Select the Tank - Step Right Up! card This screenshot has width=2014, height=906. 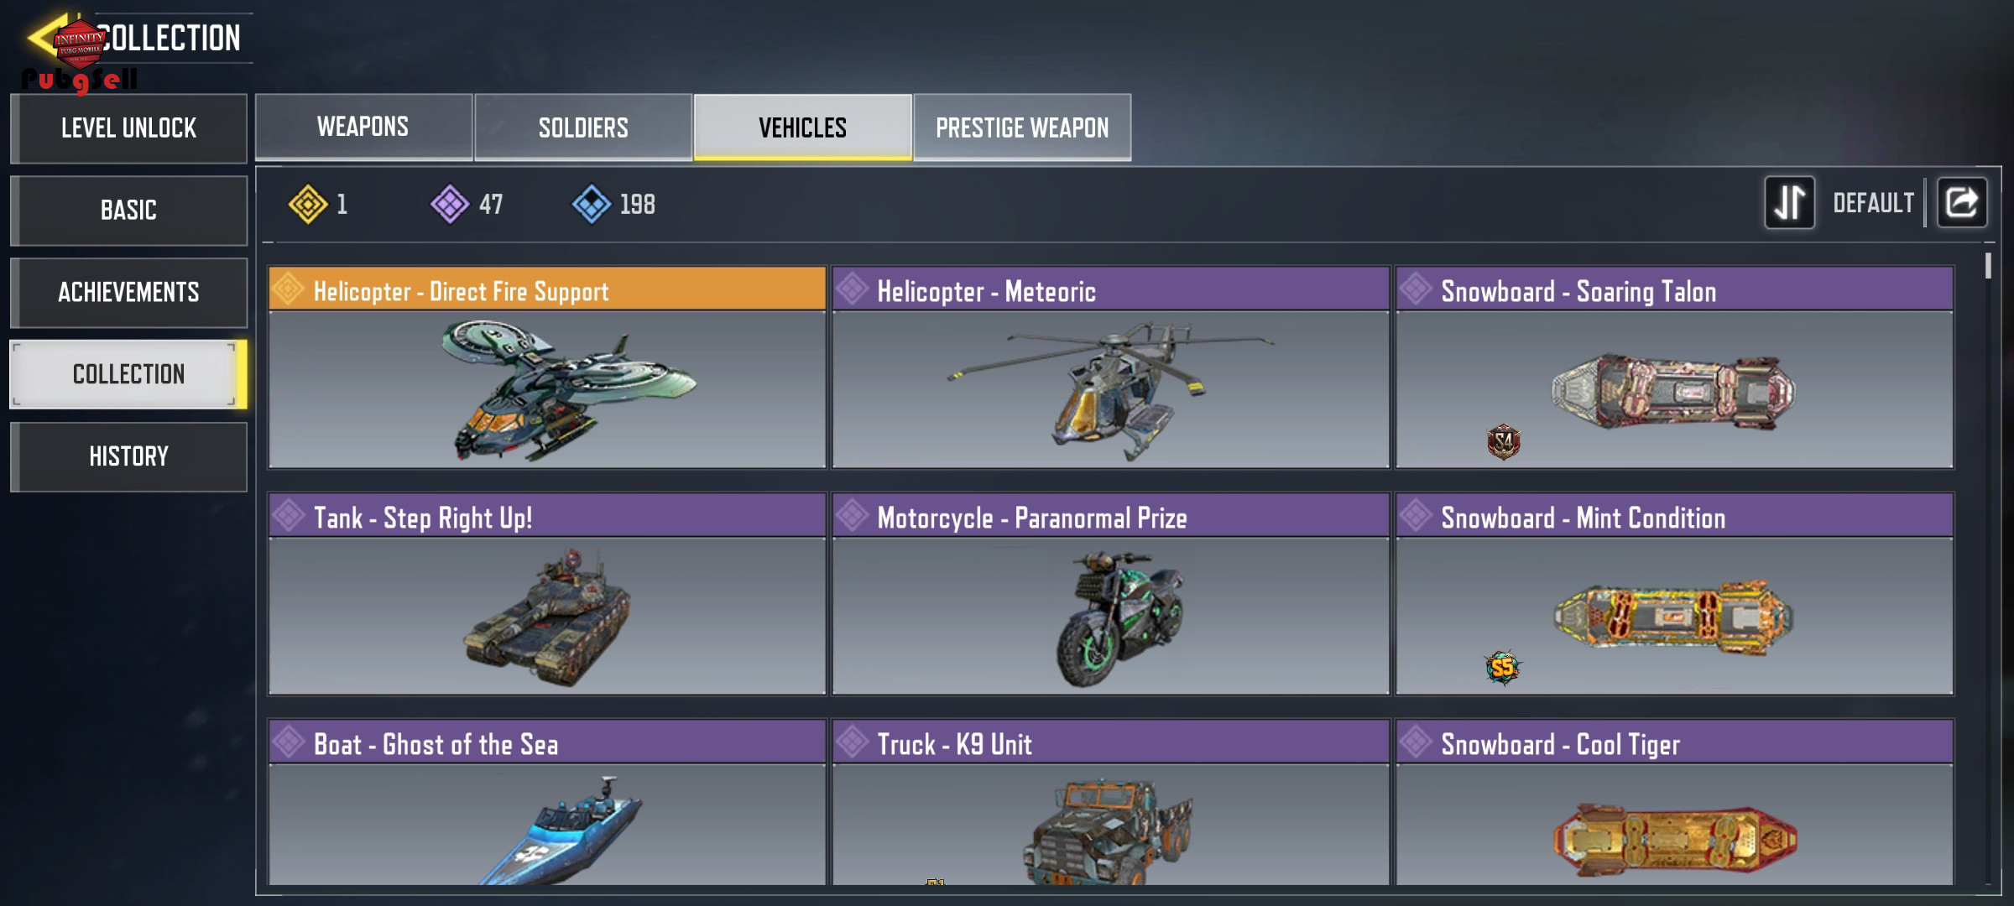(x=547, y=594)
